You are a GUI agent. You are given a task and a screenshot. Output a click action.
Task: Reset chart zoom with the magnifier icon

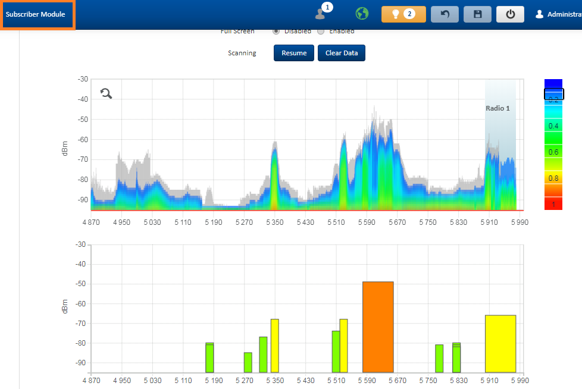(106, 93)
